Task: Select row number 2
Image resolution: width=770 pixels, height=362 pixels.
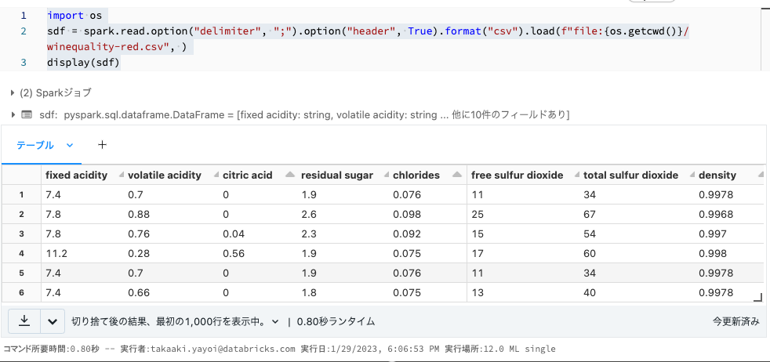Action: click(x=21, y=215)
